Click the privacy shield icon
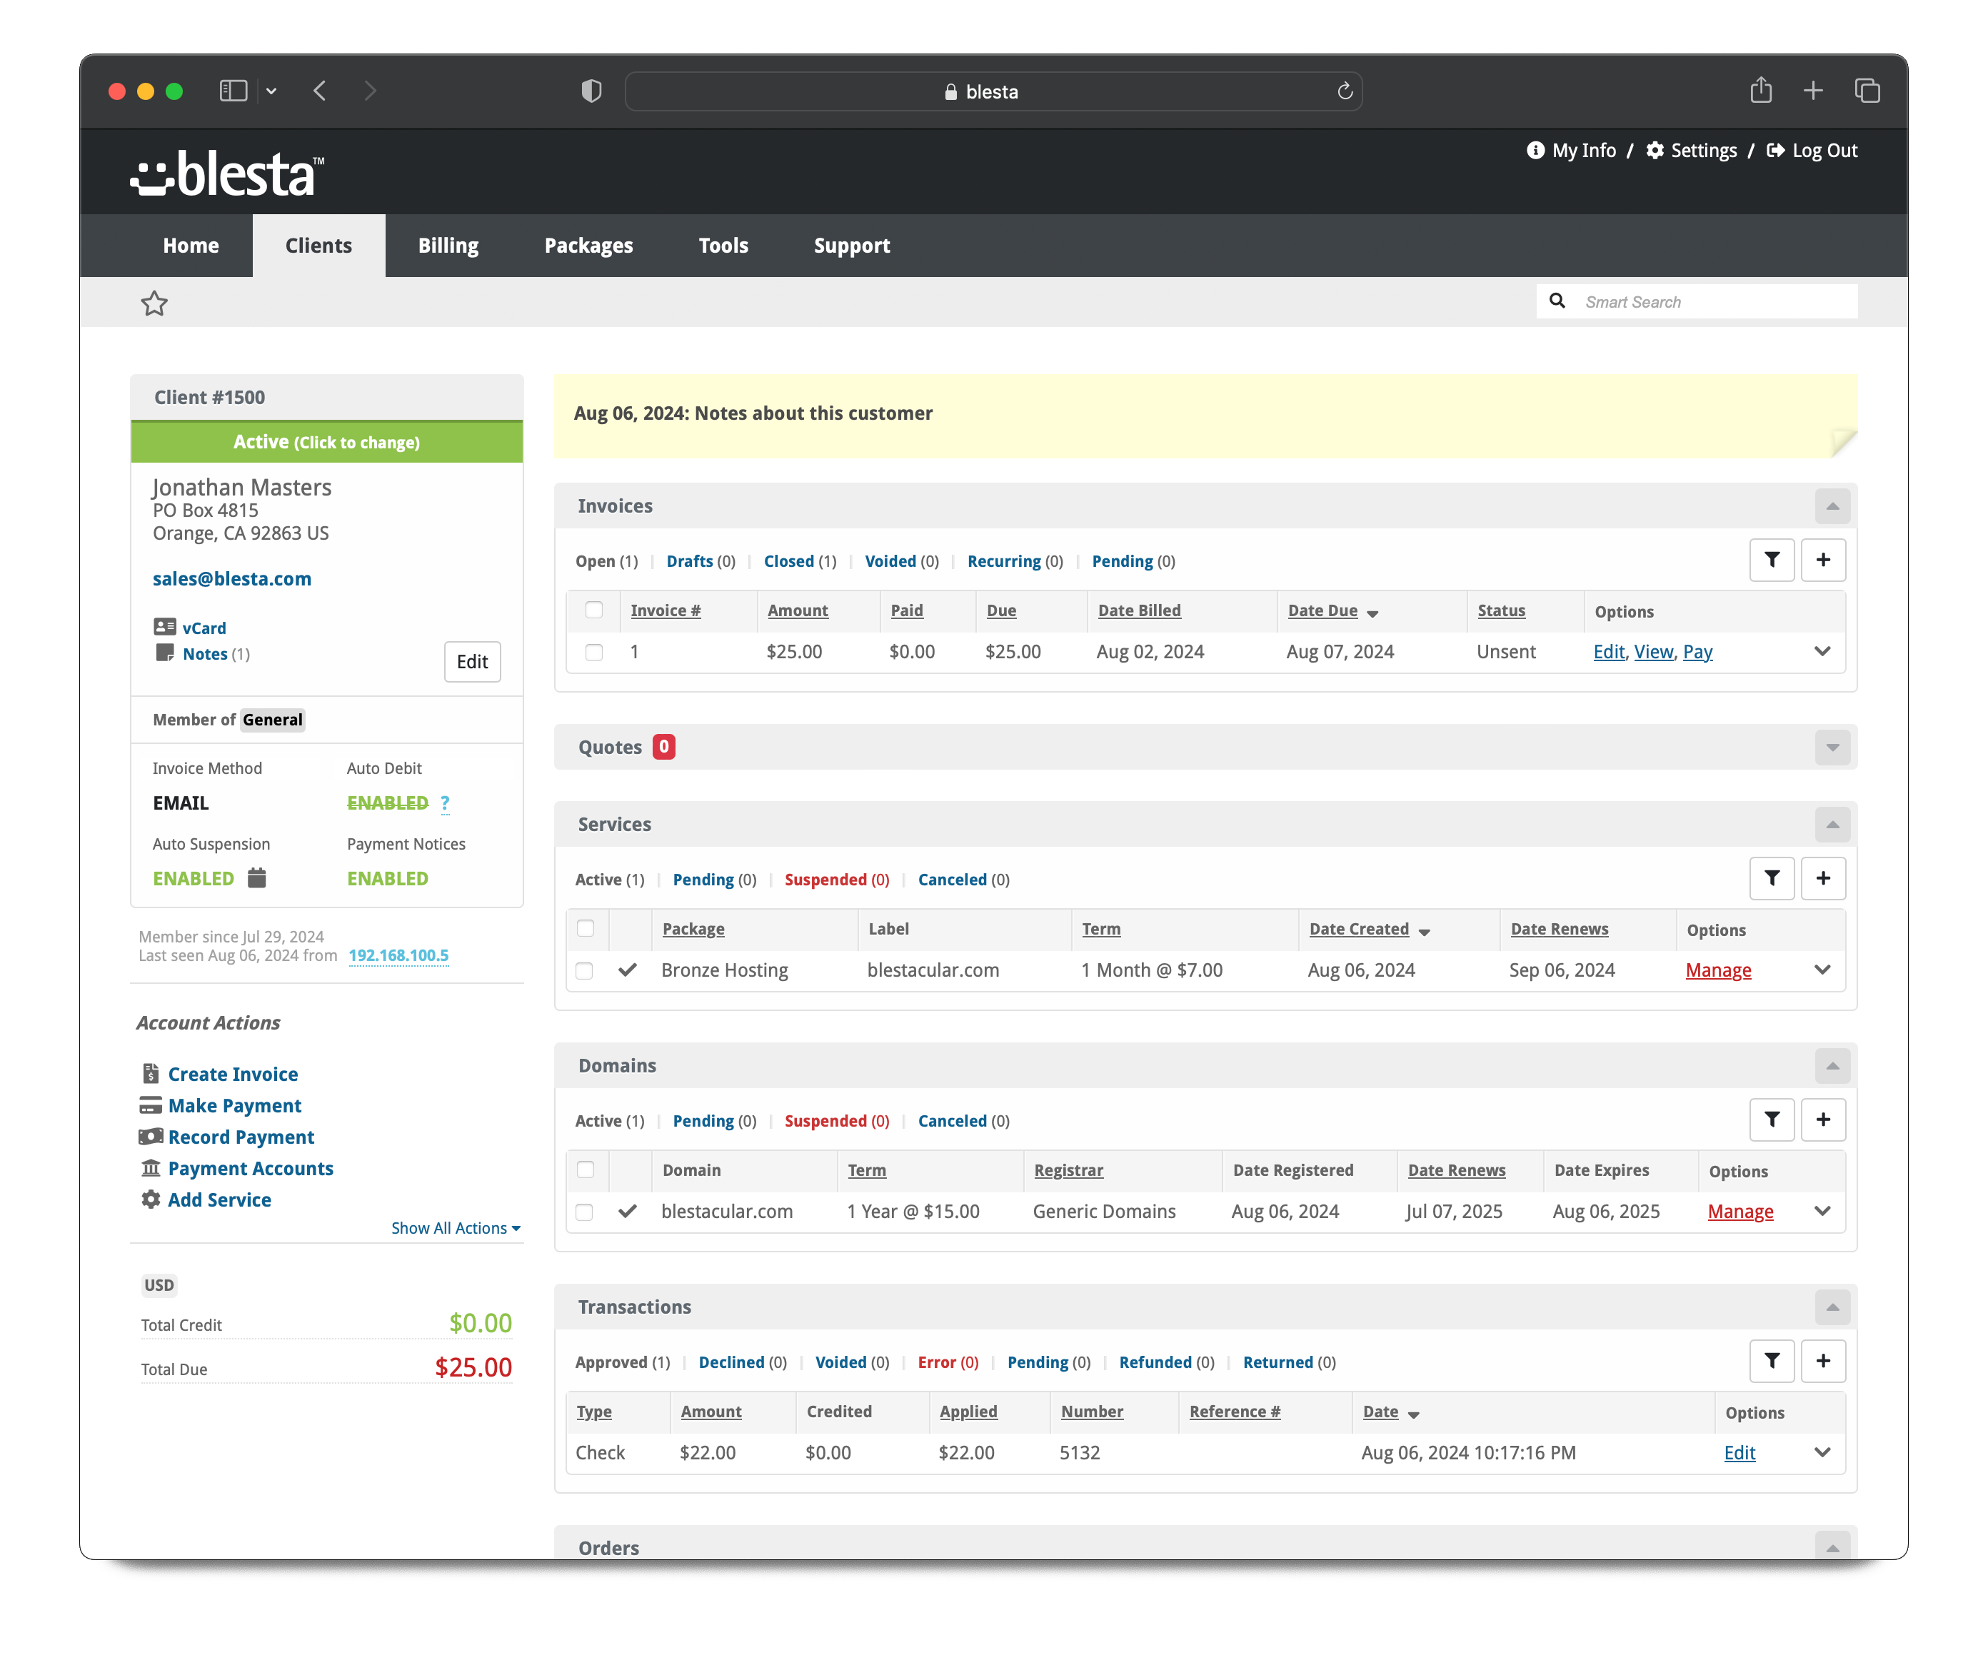This screenshot has width=1988, height=1665. [592, 91]
